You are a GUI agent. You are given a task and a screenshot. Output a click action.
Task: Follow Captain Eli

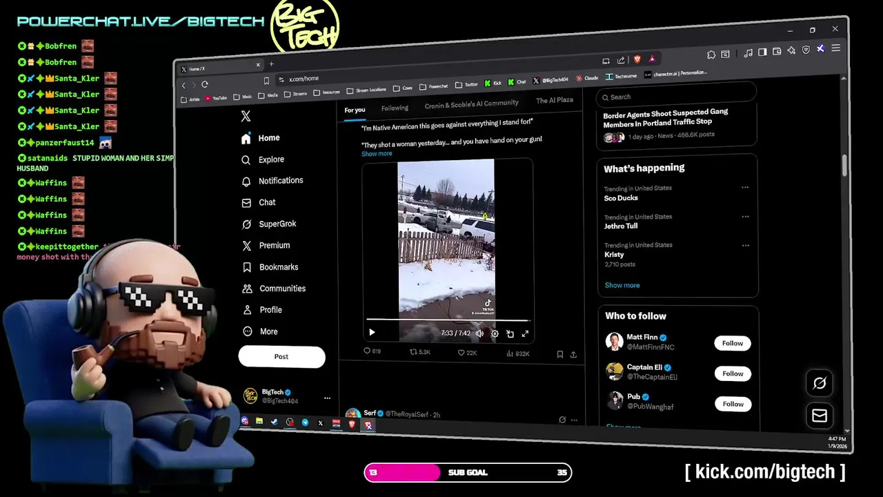point(733,373)
